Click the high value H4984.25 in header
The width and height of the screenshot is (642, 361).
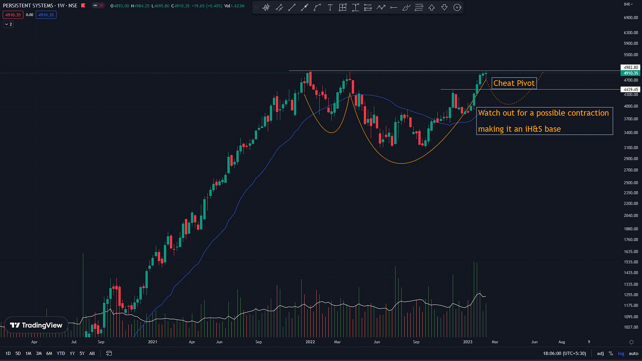tap(141, 6)
